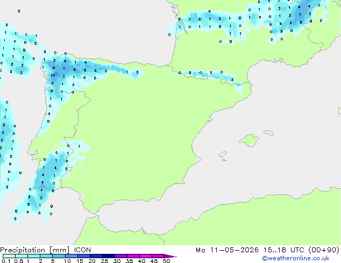
Task: Select the 40–45 mm magenta legend swatch
Action: (x=146, y=256)
